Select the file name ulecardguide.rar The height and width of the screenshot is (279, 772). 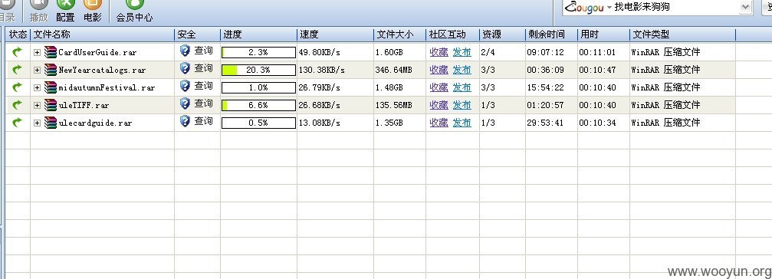pos(95,123)
